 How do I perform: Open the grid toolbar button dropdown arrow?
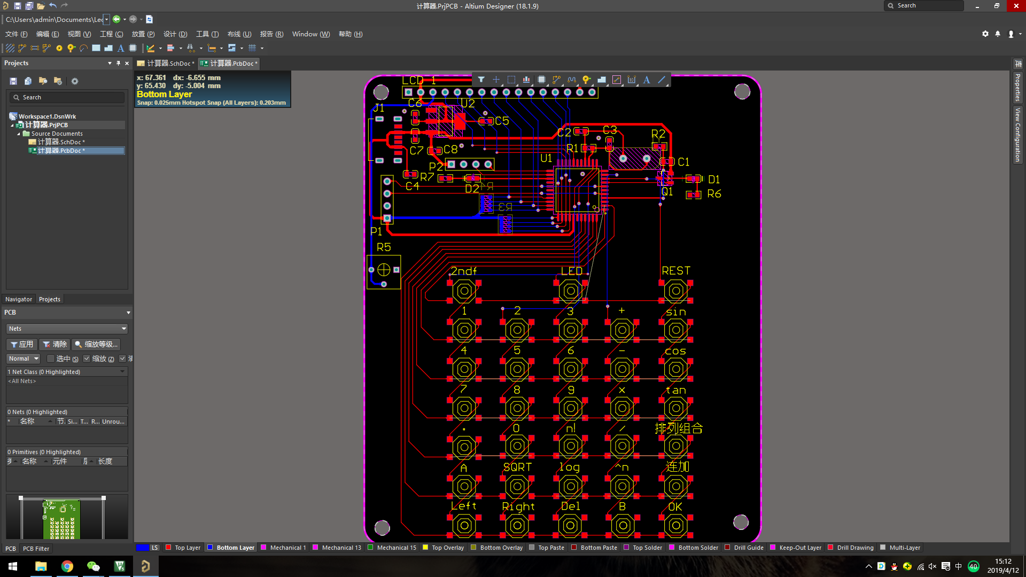[x=262, y=48]
